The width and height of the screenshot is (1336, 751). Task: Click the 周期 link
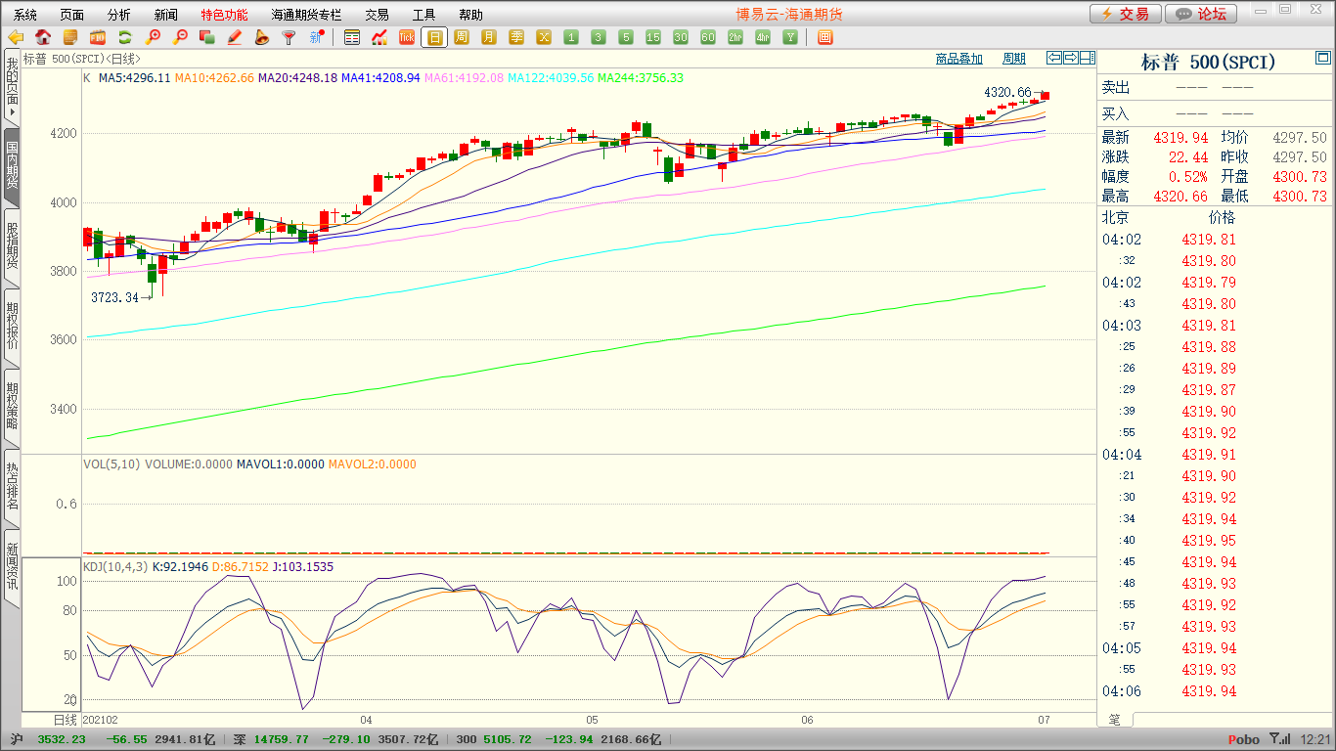[x=1014, y=59]
